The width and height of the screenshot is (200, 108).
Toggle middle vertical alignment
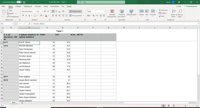pos(56,11)
